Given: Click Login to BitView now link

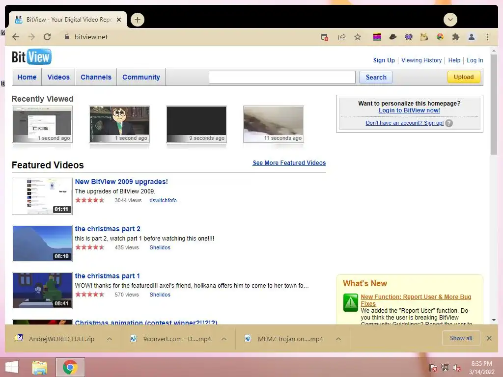Looking at the screenshot, I should (409, 110).
